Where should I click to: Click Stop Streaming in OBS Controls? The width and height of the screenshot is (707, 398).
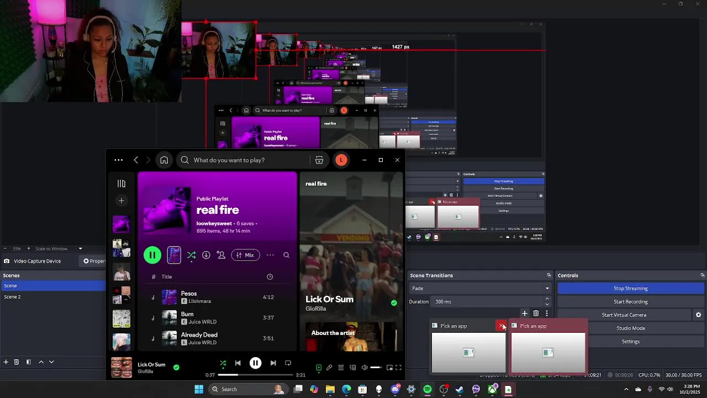click(x=631, y=289)
